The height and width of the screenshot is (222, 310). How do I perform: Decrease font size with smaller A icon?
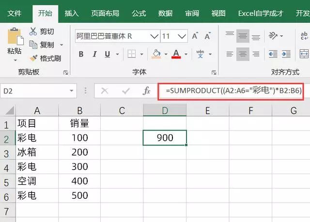click(x=208, y=36)
